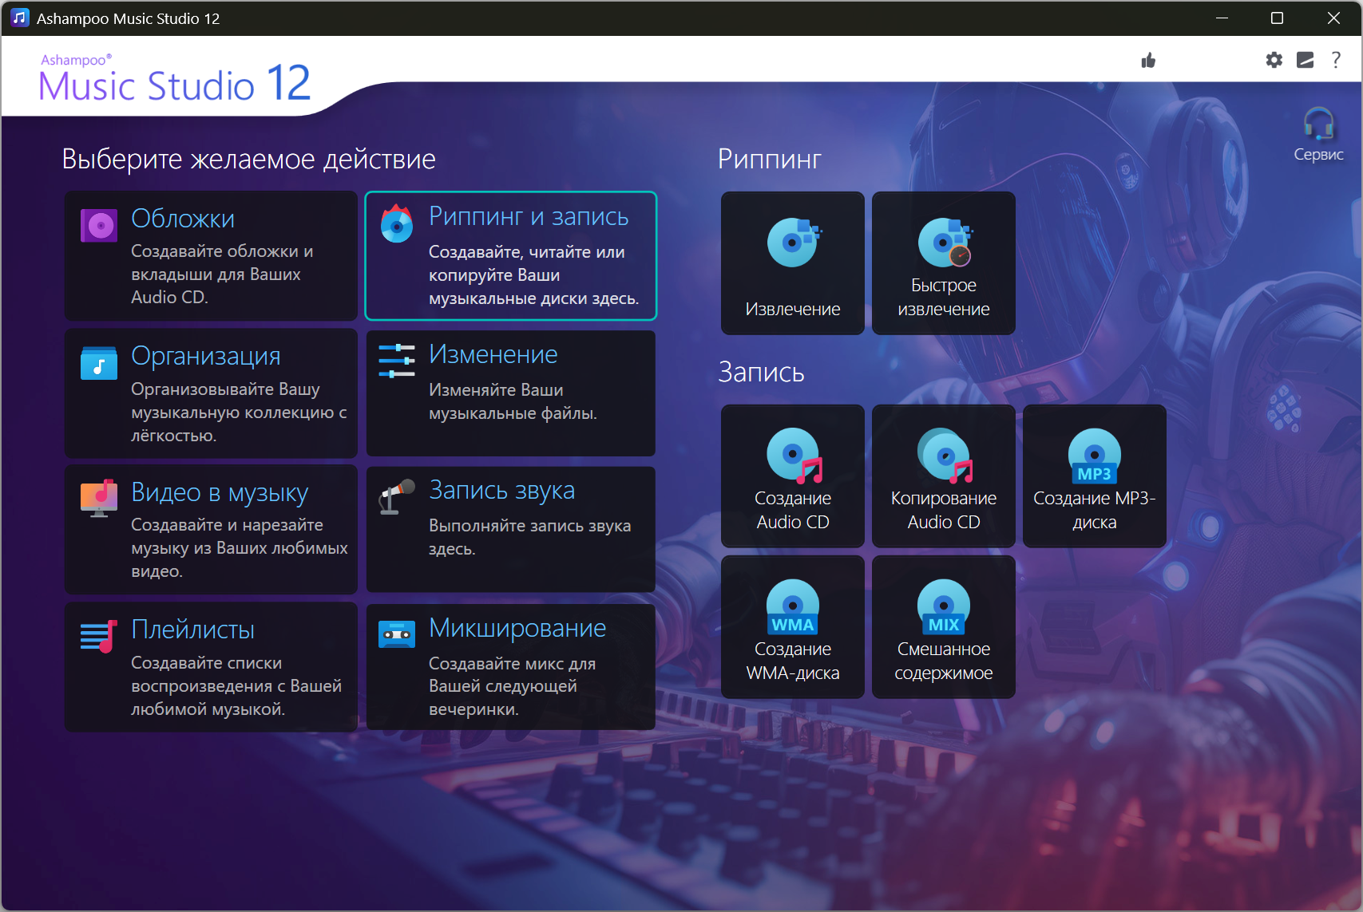Click the thumbs-up like icon
The height and width of the screenshot is (912, 1363).
1148,61
